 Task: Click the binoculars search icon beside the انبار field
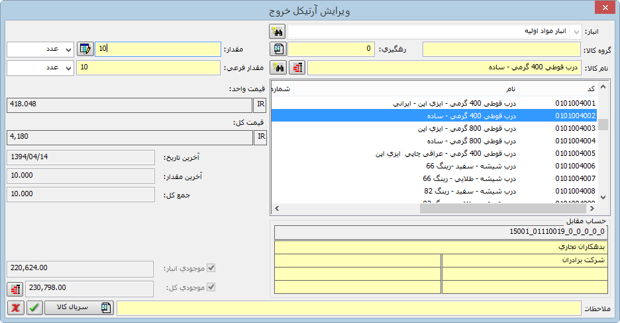click(277, 32)
